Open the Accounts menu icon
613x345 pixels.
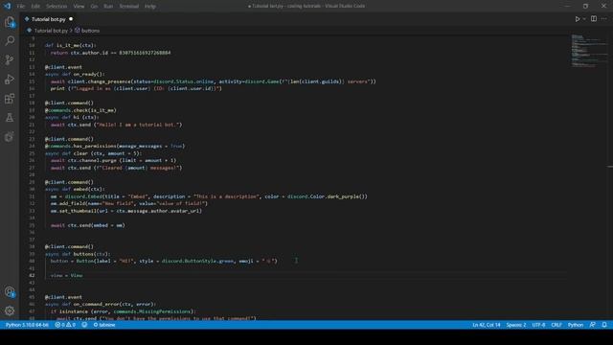(10, 291)
